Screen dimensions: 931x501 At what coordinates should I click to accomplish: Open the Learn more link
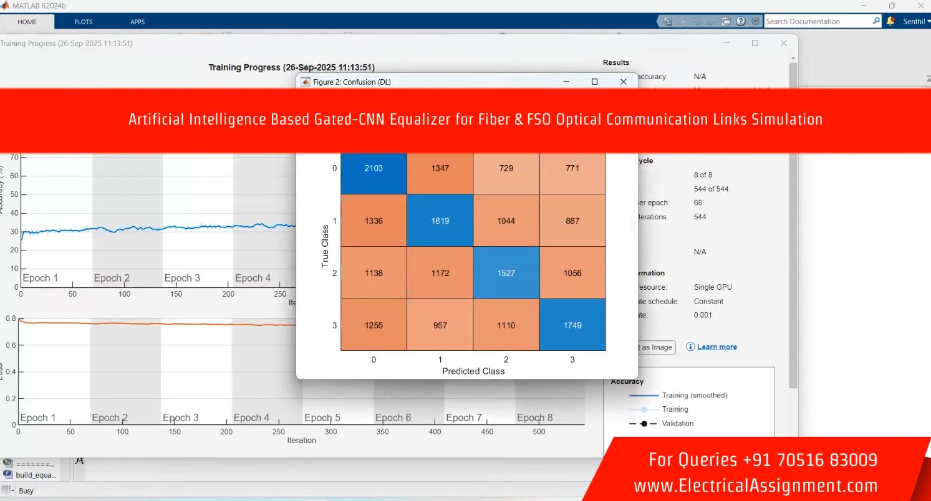pos(716,347)
